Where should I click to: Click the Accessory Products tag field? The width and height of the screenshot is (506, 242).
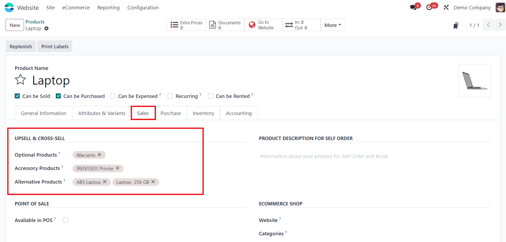(160, 168)
